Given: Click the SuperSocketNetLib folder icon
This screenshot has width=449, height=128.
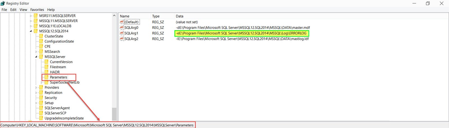Looking at the screenshot, I should pyautogui.click(x=46, y=82).
